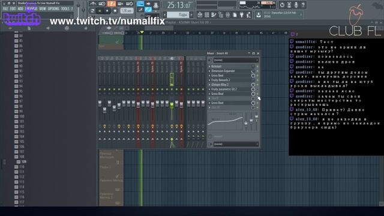The image size is (384, 216).
Task: Click the crossed-tools icon beside the microphone
Action: [x=289, y=5]
